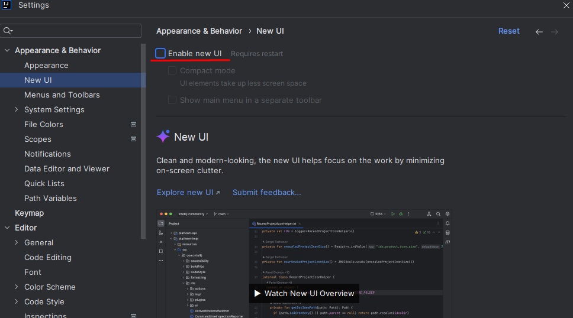Image resolution: width=573 pixels, height=318 pixels.
Task: Toggle the Compact mode checkbox
Action: [172, 70]
